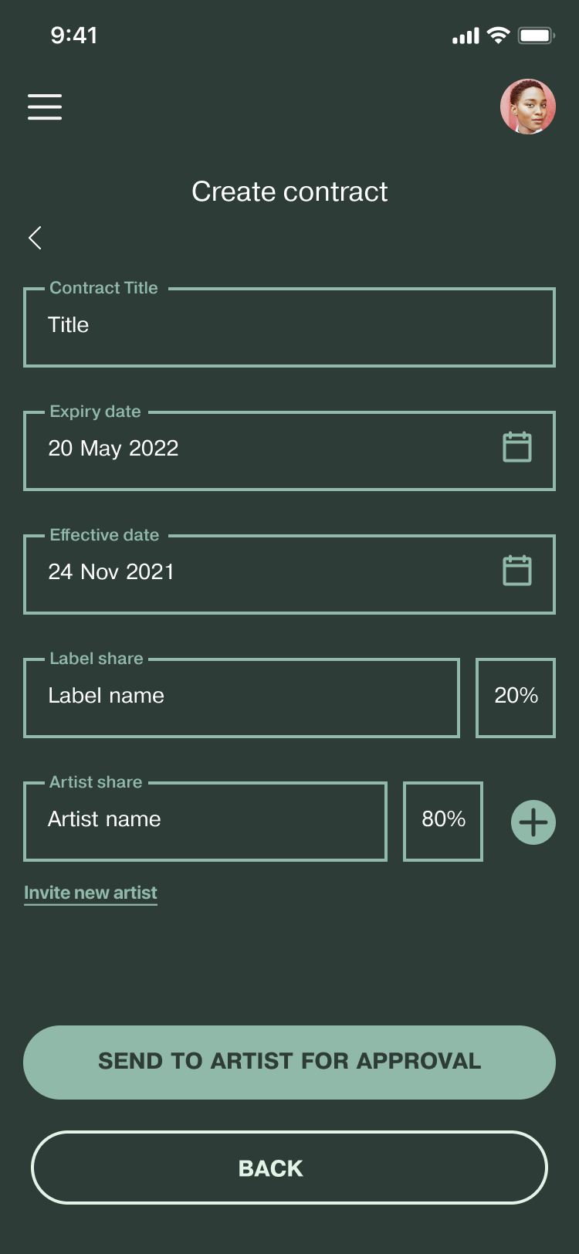Edit the 20% label share box
This screenshot has width=579, height=1254.
(x=516, y=697)
